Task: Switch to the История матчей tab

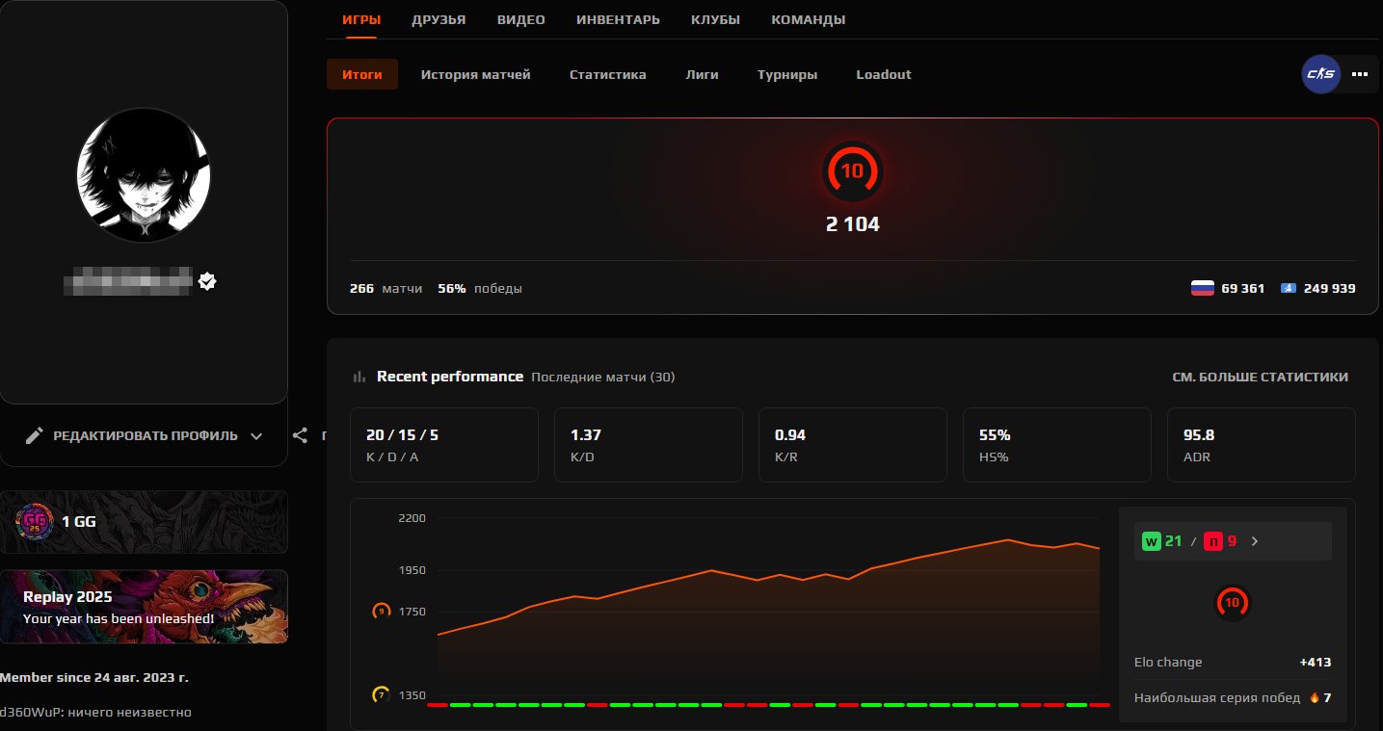Action: pyautogui.click(x=475, y=74)
